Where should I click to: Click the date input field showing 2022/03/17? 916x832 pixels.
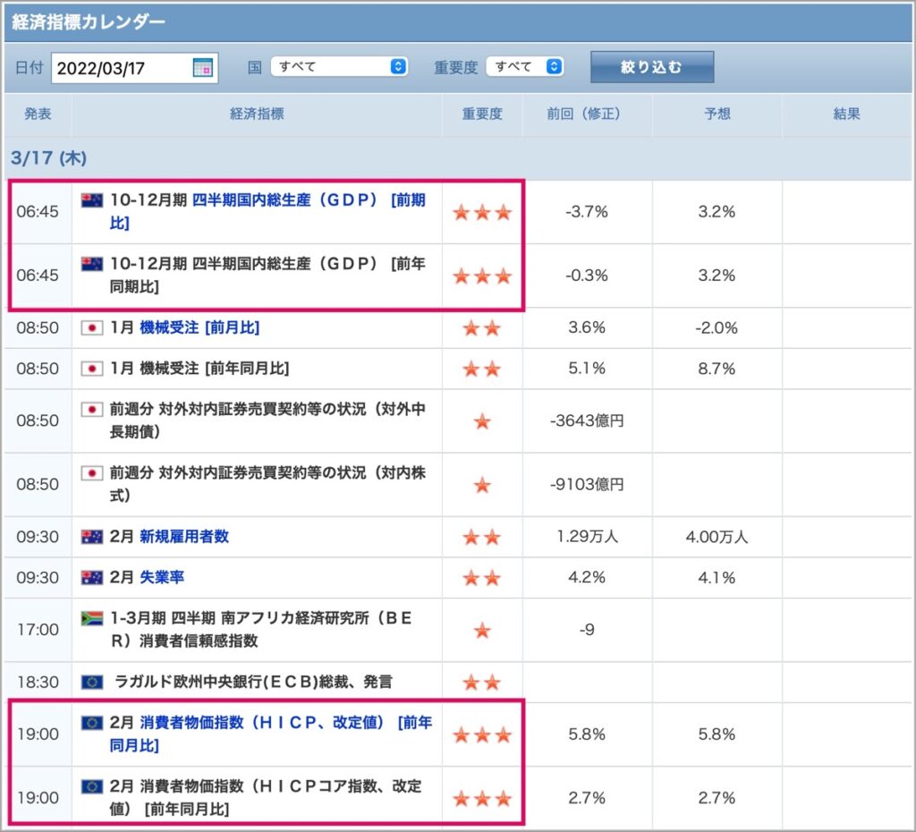[135, 68]
